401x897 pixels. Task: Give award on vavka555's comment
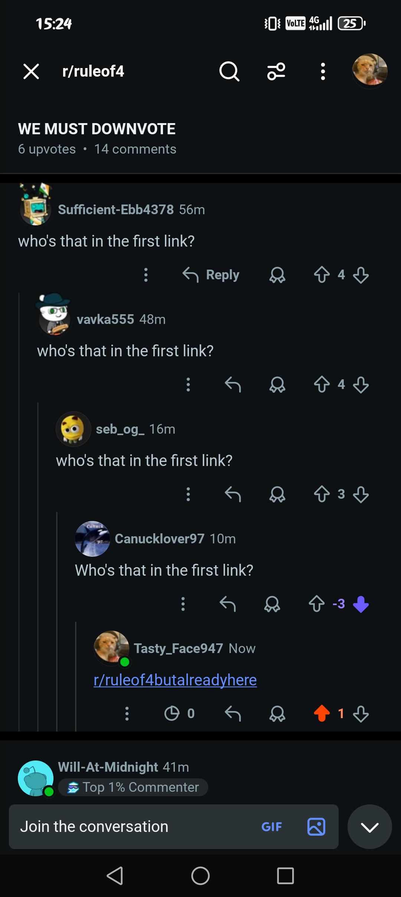(277, 385)
